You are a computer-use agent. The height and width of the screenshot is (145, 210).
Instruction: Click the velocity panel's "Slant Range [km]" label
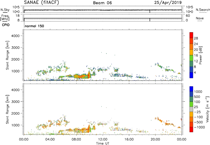tap(7, 109)
